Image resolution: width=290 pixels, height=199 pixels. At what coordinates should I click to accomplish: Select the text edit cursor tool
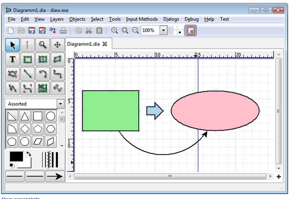[x=27, y=45]
